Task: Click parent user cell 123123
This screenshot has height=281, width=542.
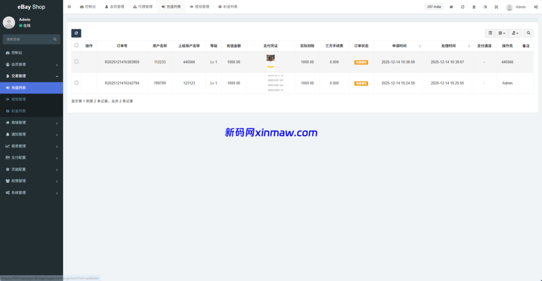Action: pyautogui.click(x=189, y=83)
